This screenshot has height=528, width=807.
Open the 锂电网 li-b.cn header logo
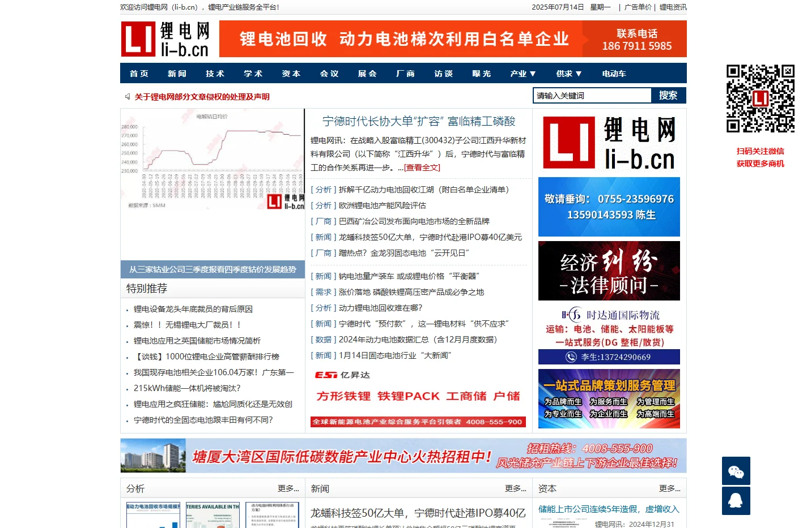[165, 39]
